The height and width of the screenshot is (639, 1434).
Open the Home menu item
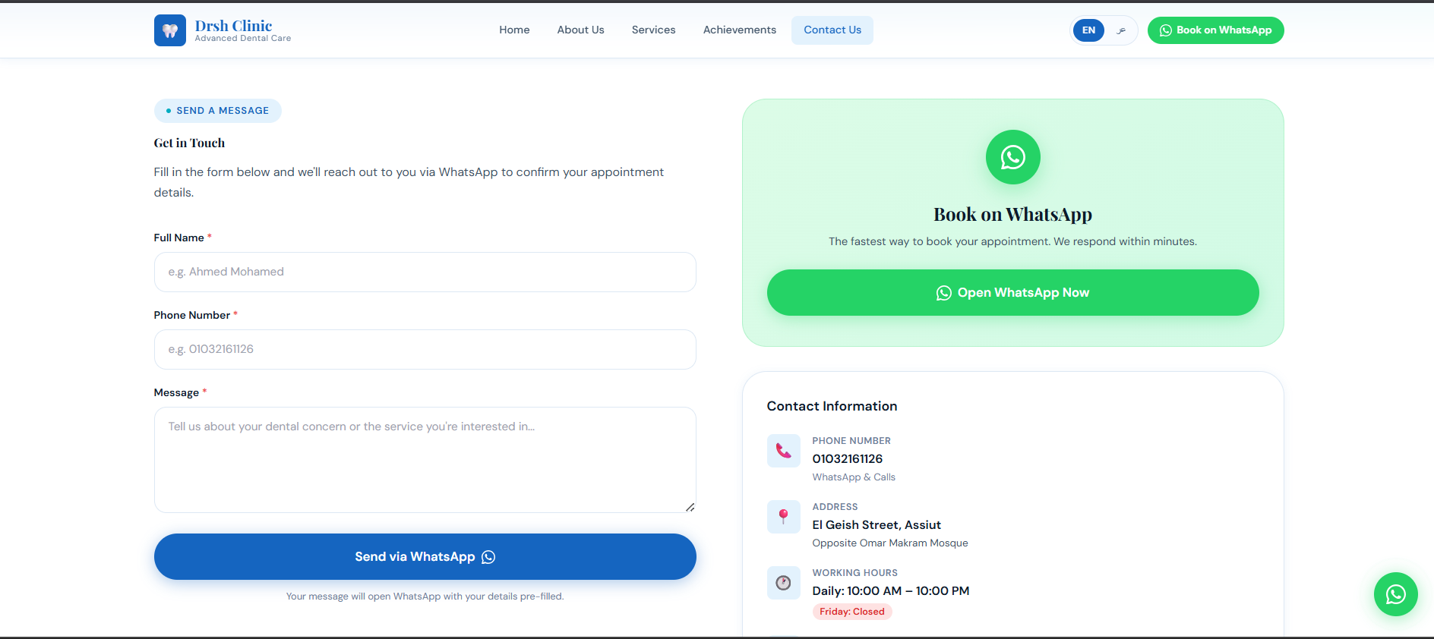pos(514,30)
